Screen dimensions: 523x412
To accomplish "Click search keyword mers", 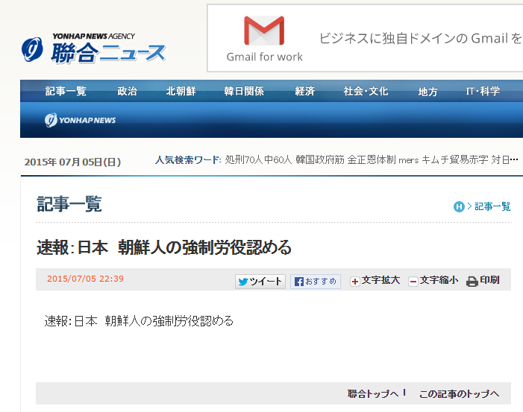I will click(x=409, y=160).
